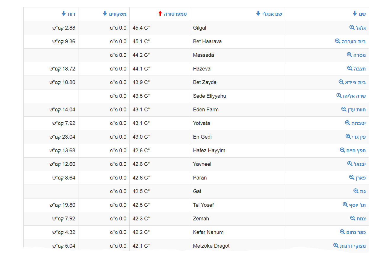Sort by רוח column arrow
Image resolution: width=385 pixels, height=253 pixels.
click(x=64, y=14)
